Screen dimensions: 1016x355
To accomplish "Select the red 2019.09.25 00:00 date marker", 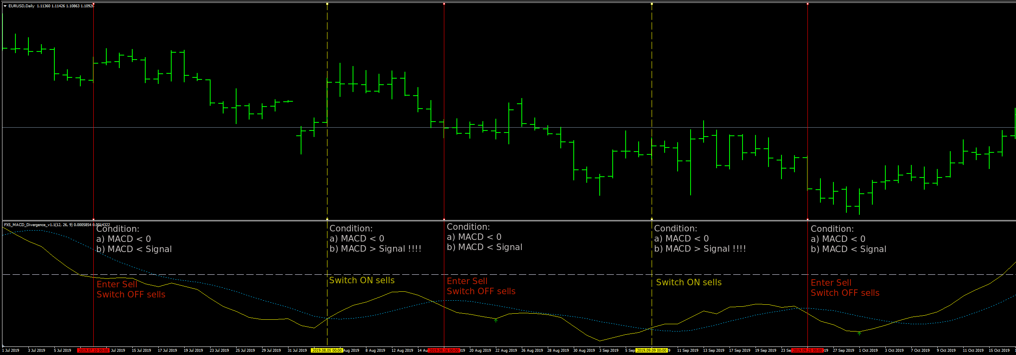I will pos(807,350).
